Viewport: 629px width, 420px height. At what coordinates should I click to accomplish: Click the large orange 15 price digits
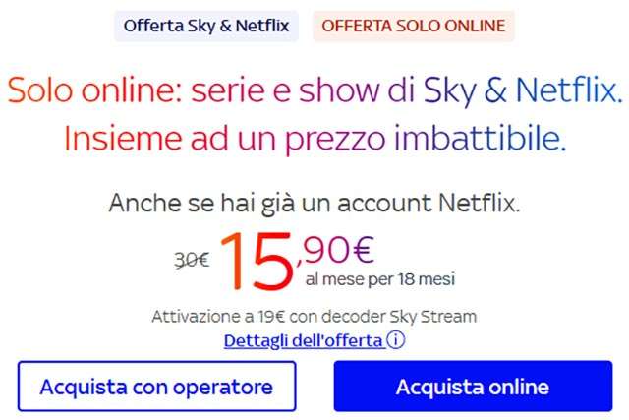click(x=257, y=261)
